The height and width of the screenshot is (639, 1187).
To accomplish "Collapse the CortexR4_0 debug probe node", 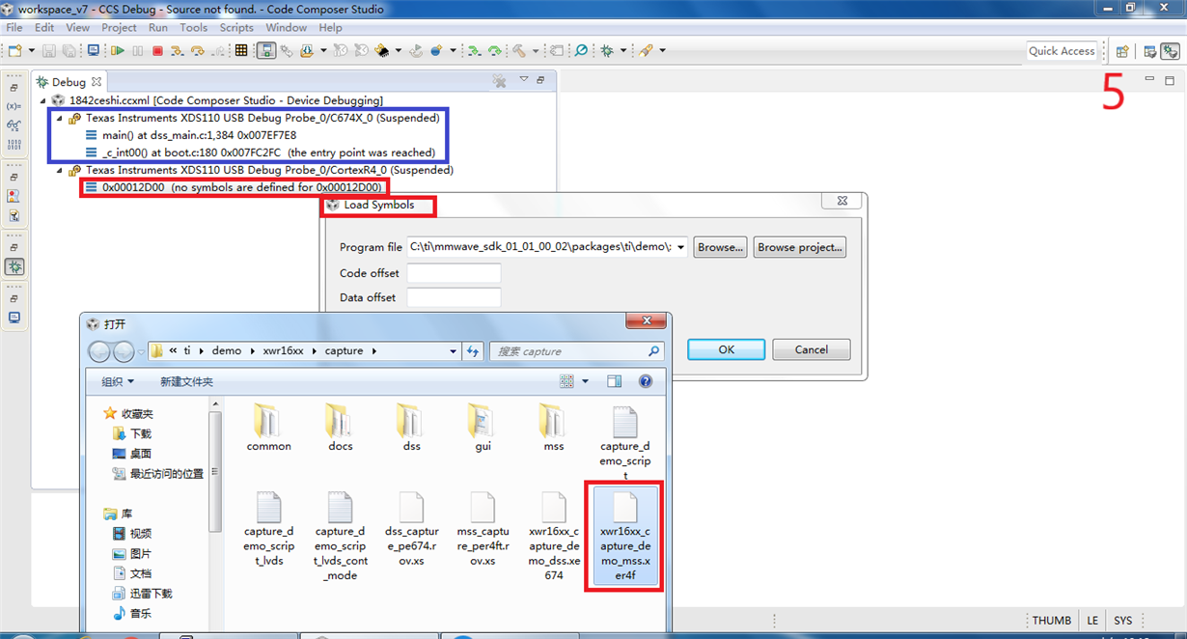I will pyautogui.click(x=60, y=170).
